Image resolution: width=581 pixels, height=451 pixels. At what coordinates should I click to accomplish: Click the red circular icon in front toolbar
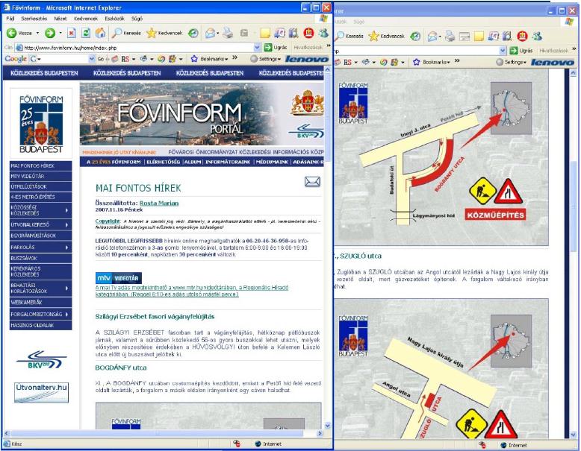coord(308,34)
